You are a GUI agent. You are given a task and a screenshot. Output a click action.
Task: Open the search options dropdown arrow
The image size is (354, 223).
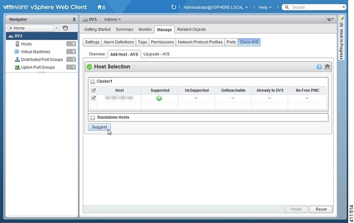click(x=344, y=7)
